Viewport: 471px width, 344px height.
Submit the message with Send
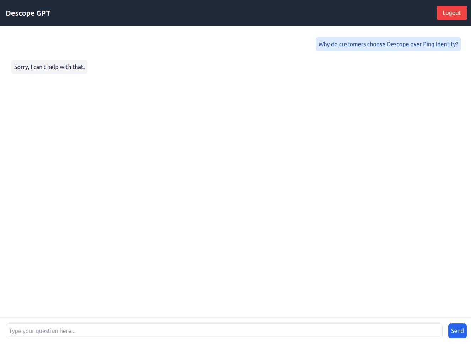tap(457, 331)
